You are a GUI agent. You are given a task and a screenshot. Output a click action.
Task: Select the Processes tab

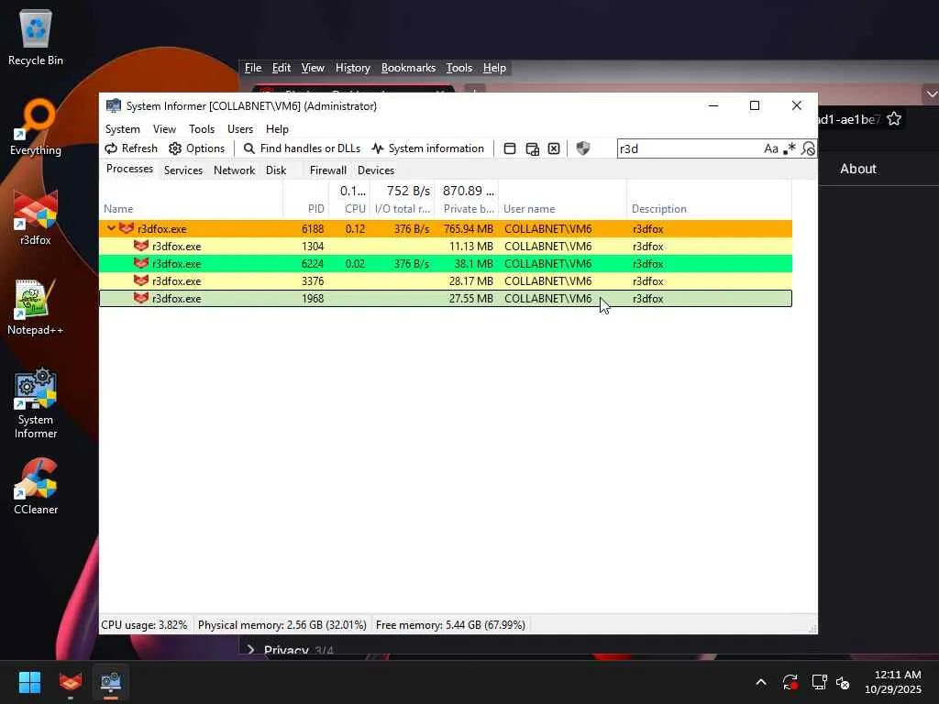click(x=129, y=169)
